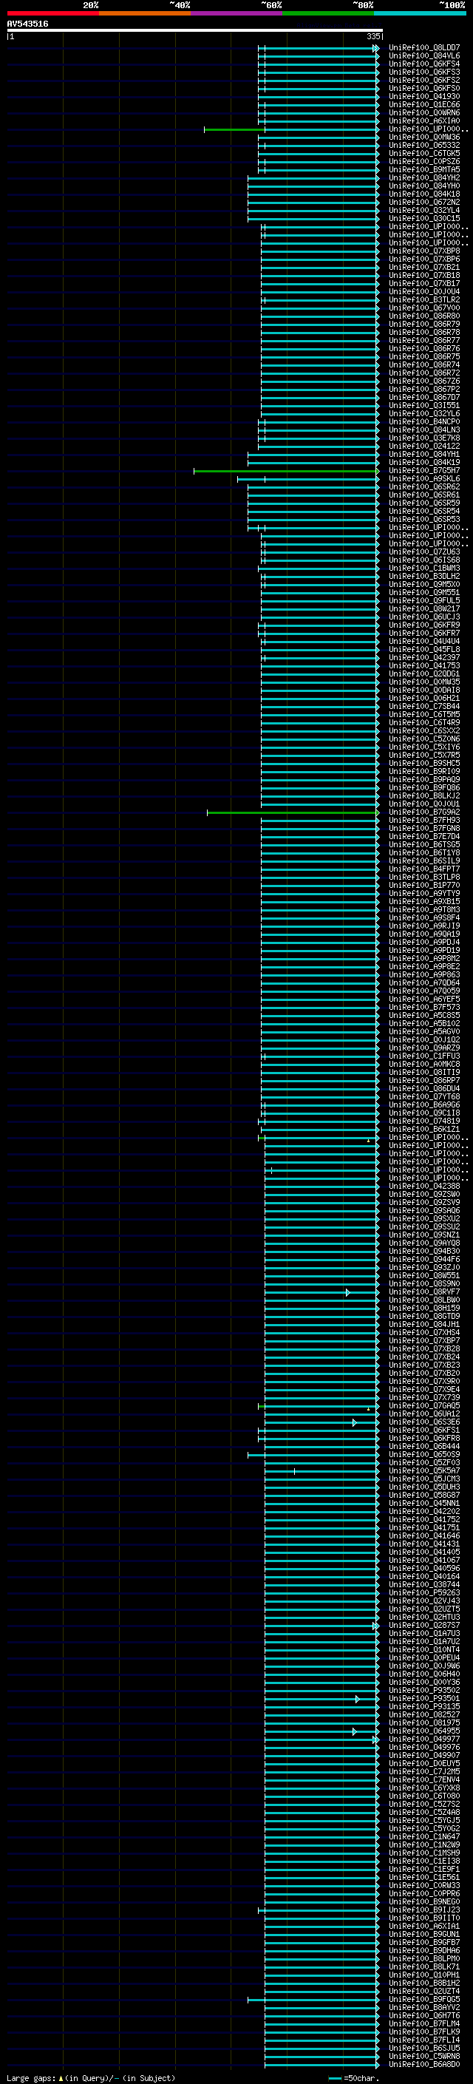Click hit label UniRef100_B6T1Y8
This screenshot has width=473, height=2084.
tap(423, 852)
